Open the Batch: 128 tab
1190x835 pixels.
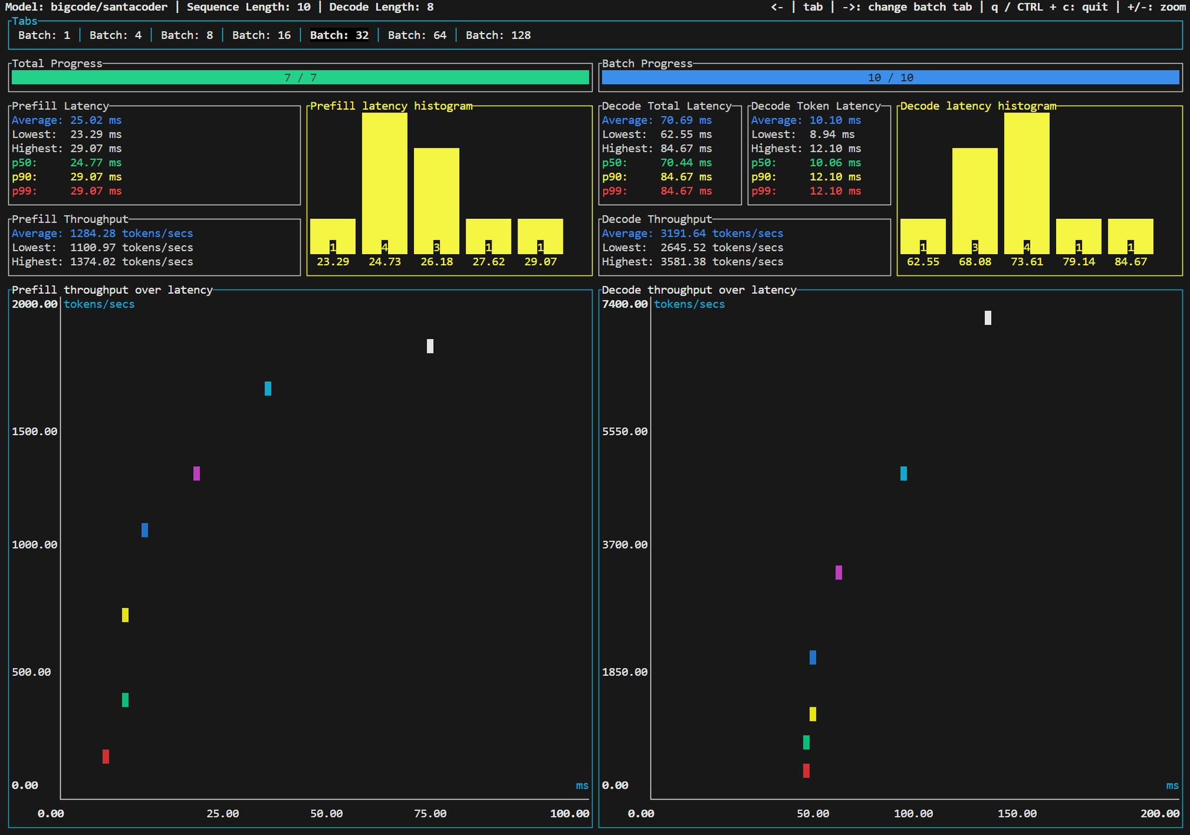point(498,35)
